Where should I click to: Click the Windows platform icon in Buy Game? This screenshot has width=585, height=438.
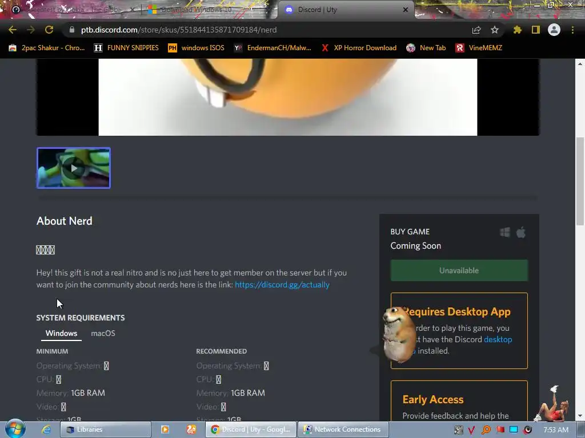click(505, 232)
